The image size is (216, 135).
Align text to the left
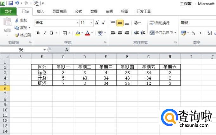click(x=113, y=33)
